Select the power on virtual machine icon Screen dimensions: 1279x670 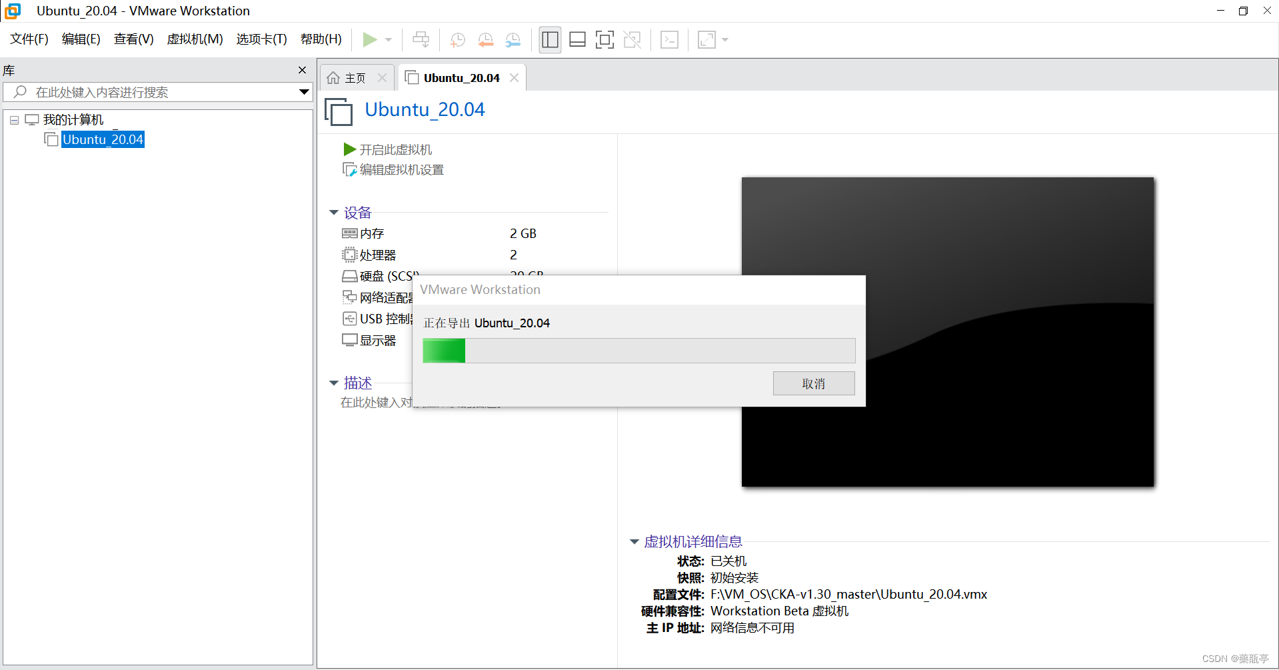[371, 39]
